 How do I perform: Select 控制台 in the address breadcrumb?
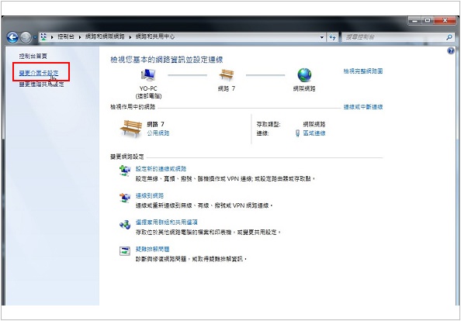(65, 36)
